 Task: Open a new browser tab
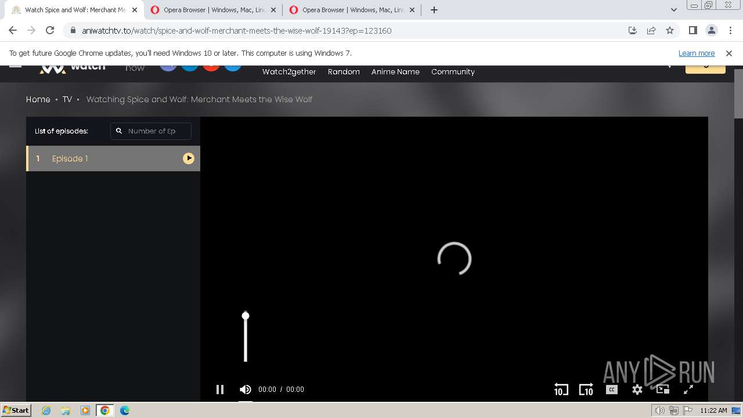click(434, 10)
